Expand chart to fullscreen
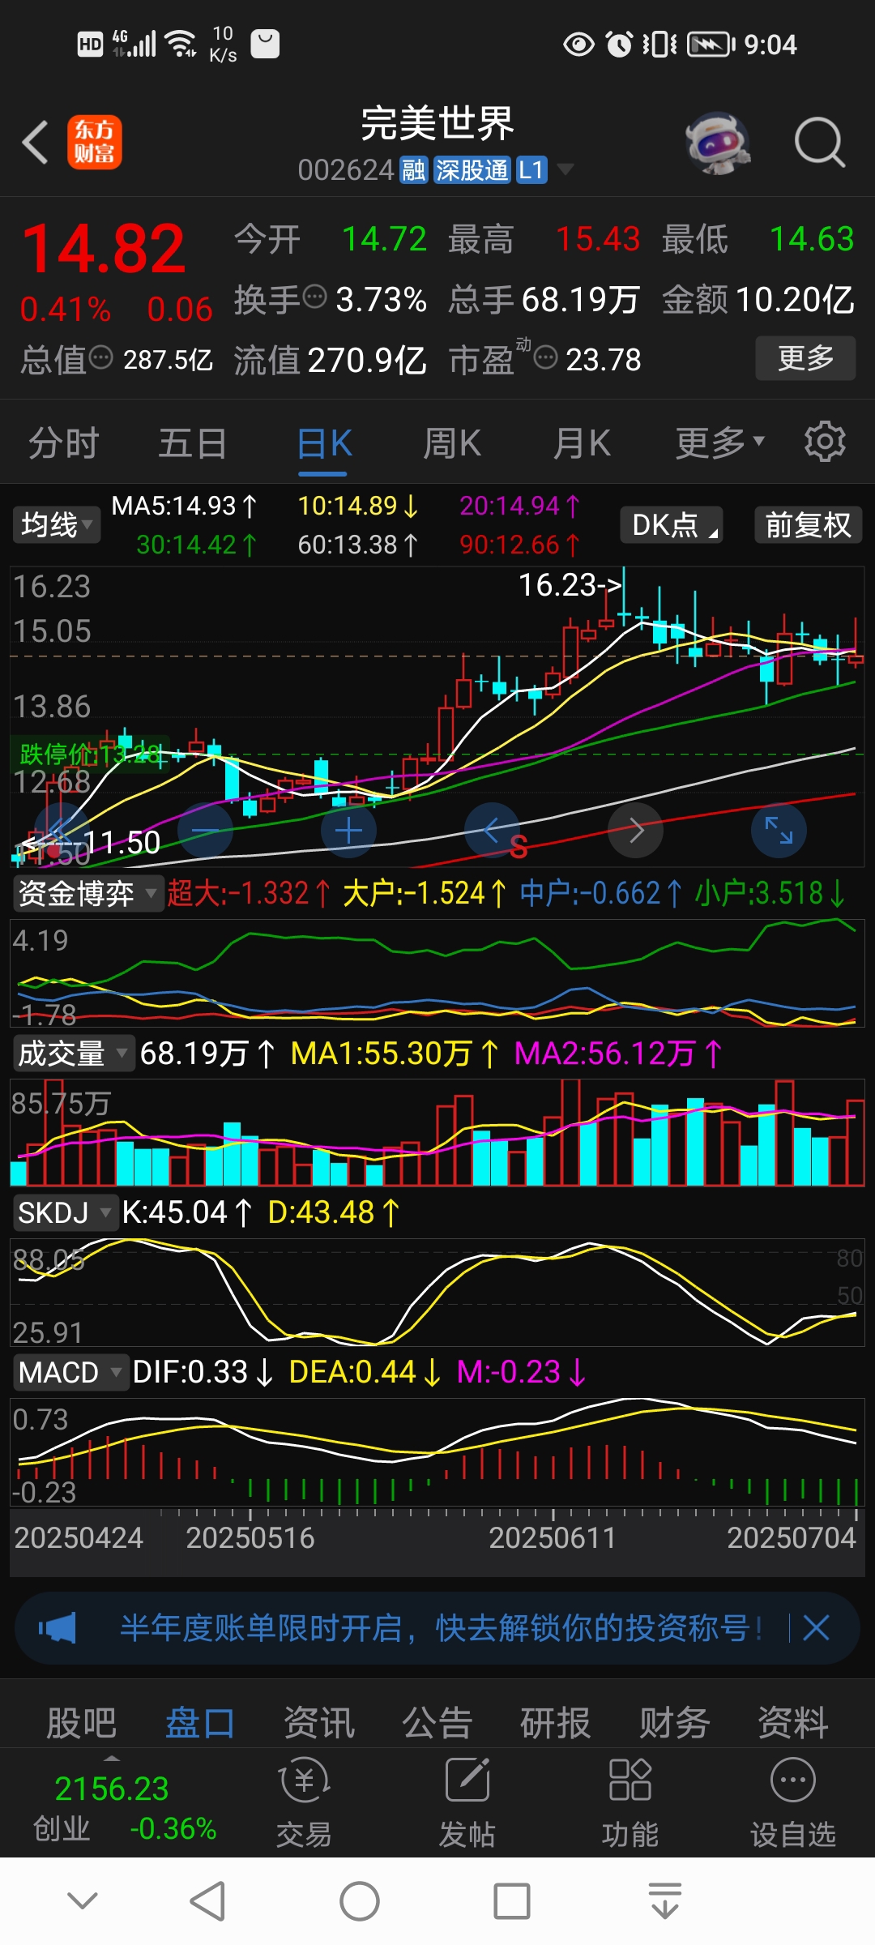The width and height of the screenshot is (875, 1945). [779, 830]
